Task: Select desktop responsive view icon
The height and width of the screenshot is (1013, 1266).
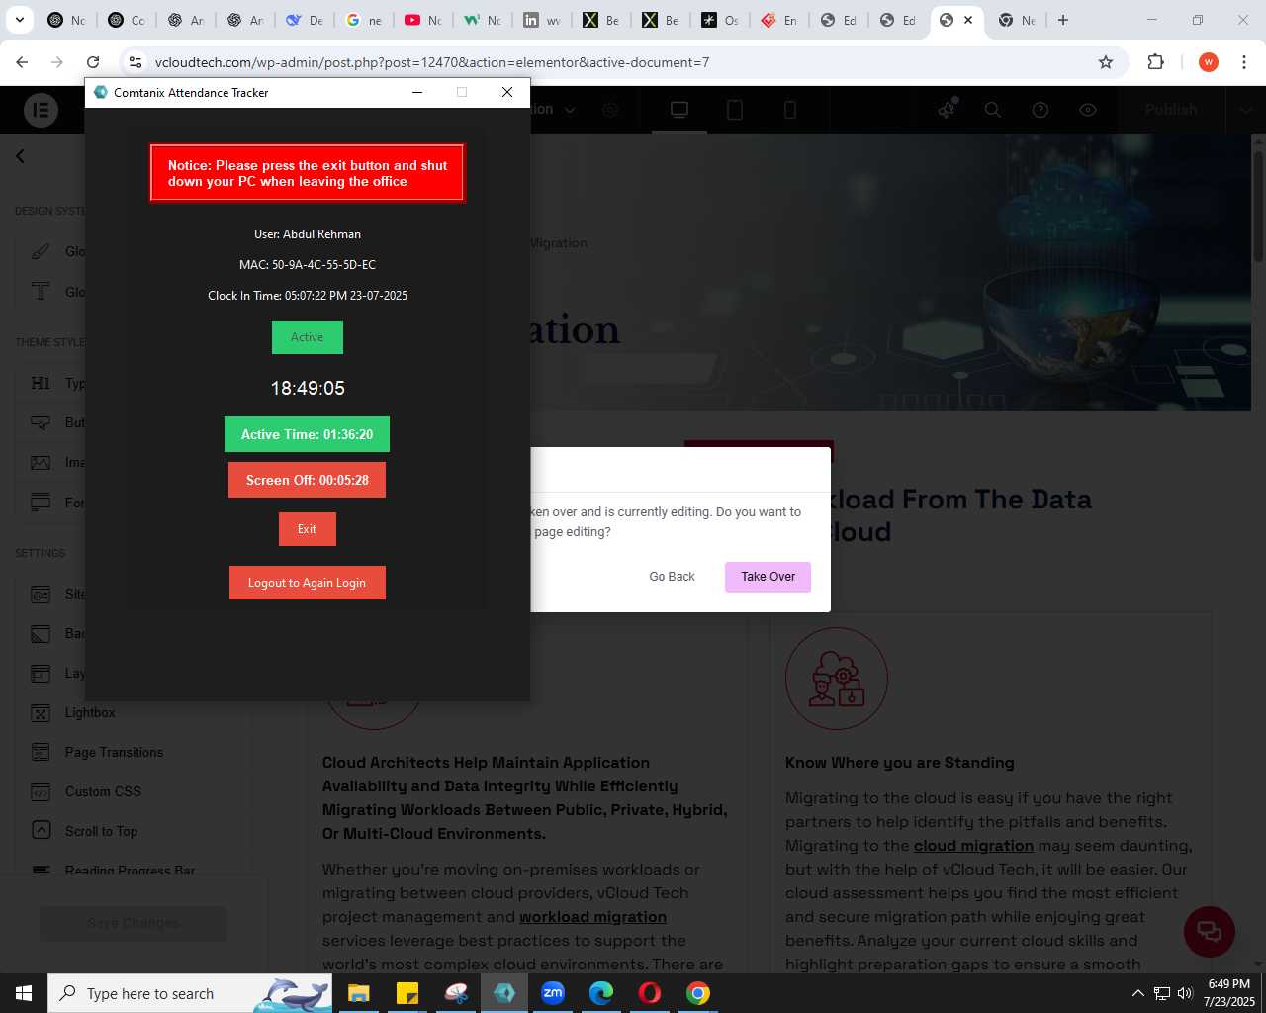Action: [x=679, y=110]
